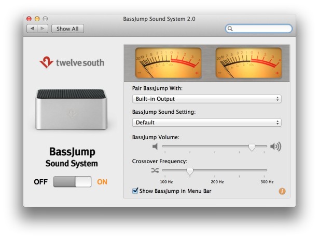Click the crossover shuffle arrows icon

tap(155, 170)
